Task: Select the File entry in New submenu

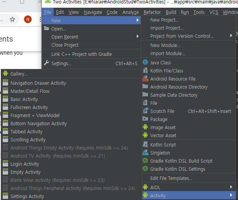Action: coord(188,103)
